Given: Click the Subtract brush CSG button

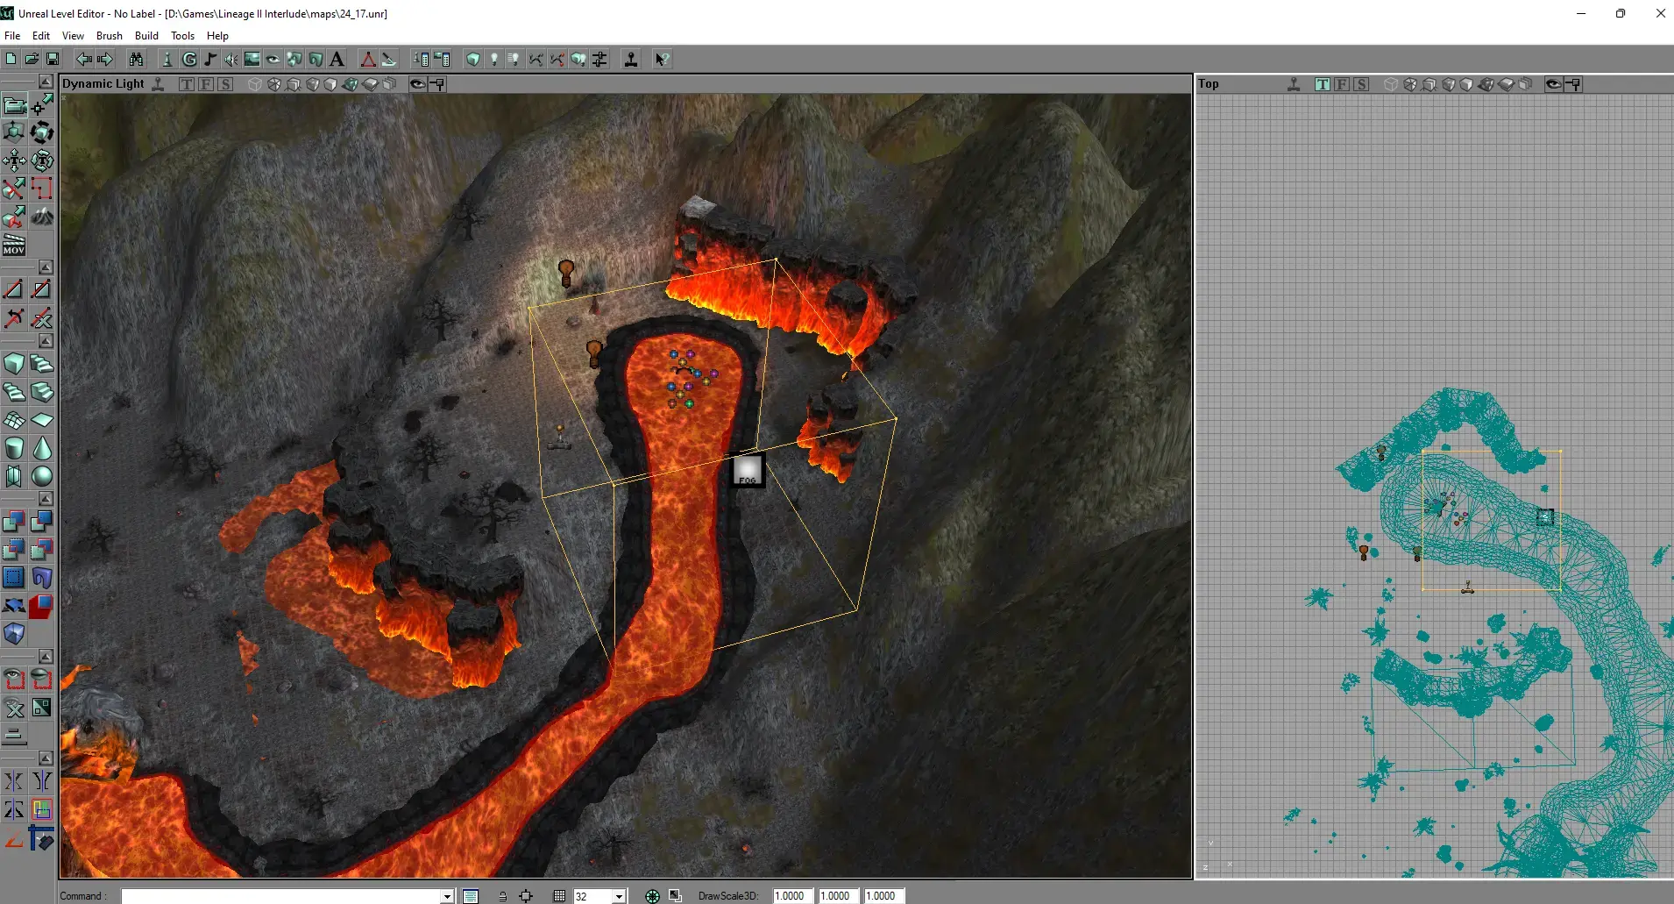Looking at the screenshot, I should (42, 522).
